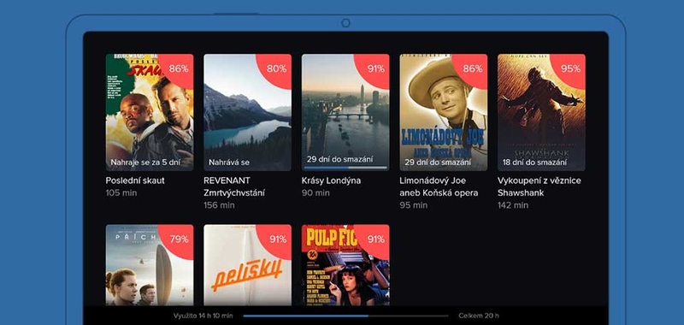Viewport: 684px width, 325px height.
Task: Click the Krásy Londýna title
Action: tap(331, 180)
